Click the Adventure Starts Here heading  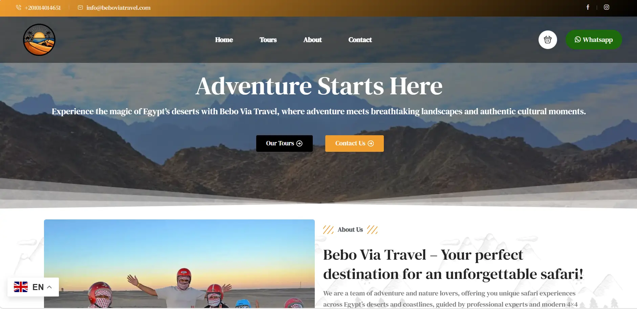(x=319, y=86)
